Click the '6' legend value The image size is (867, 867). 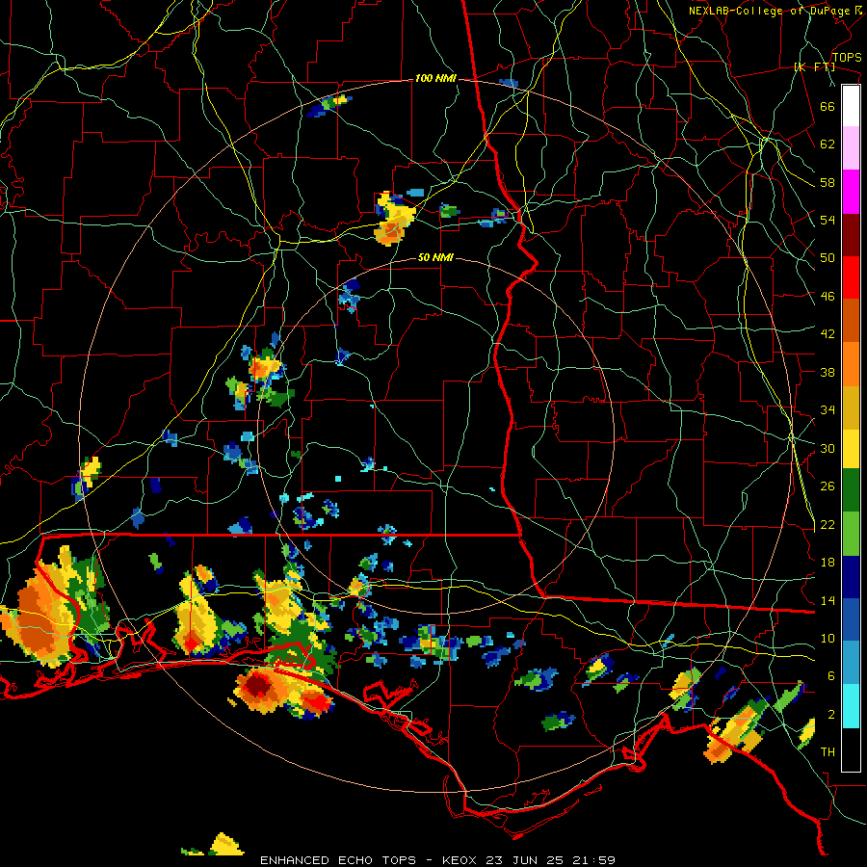(830, 675)
